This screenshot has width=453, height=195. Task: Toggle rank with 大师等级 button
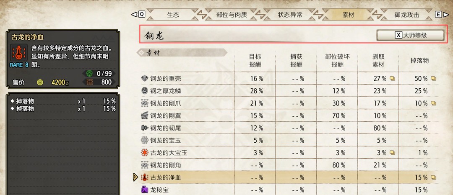click(410, 35)
